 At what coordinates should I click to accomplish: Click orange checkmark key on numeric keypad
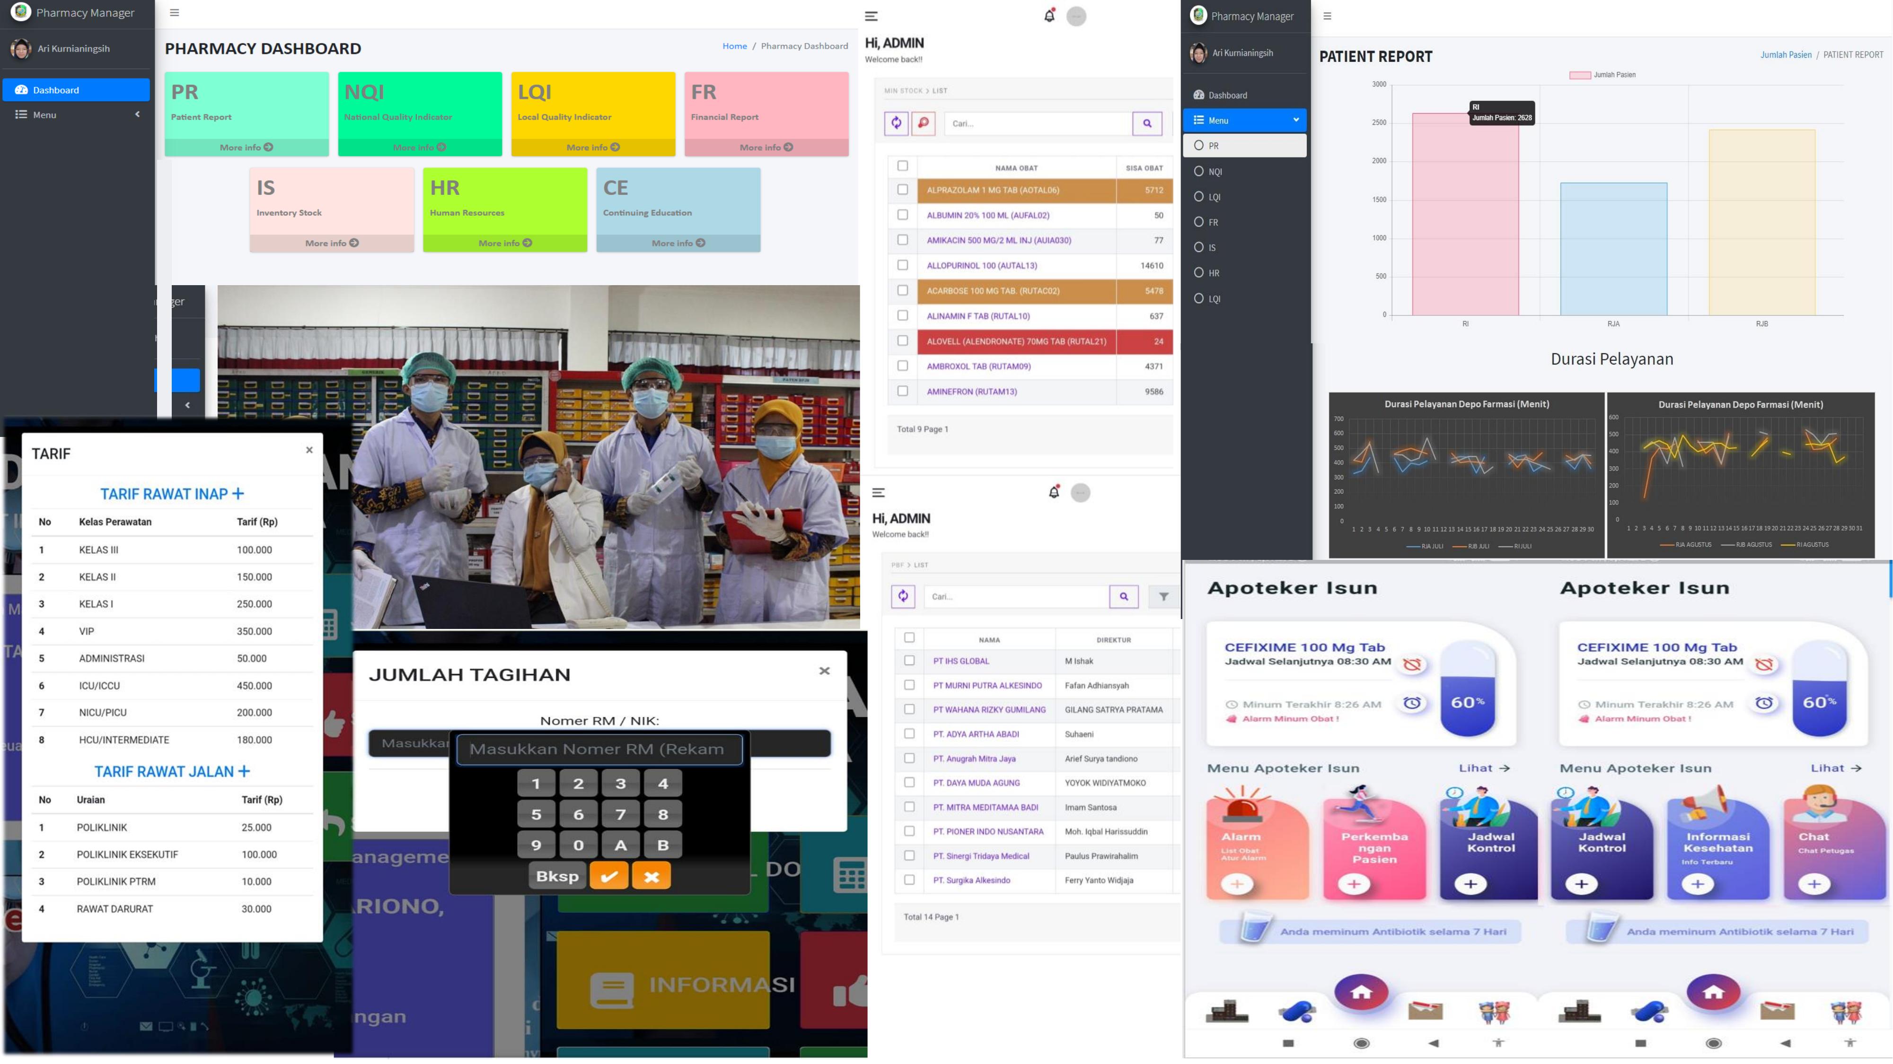click(608, 876)
